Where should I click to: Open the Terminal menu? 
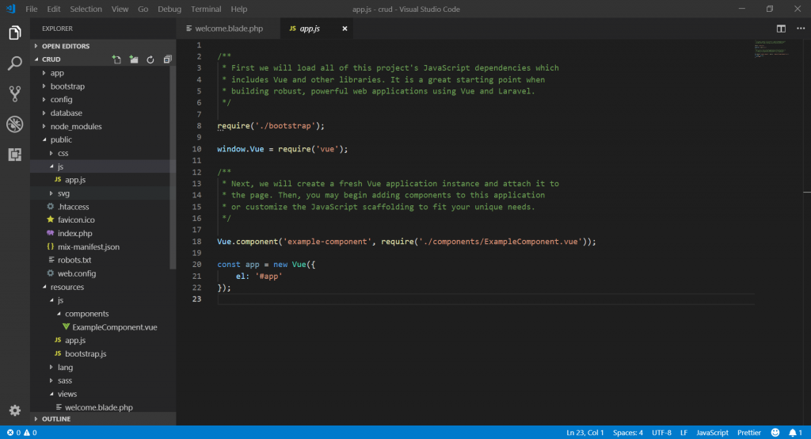click(x=206, y=9)
